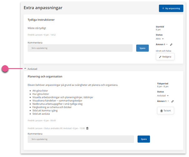Delete status change log entry trash icon

(x=87, y=128)
